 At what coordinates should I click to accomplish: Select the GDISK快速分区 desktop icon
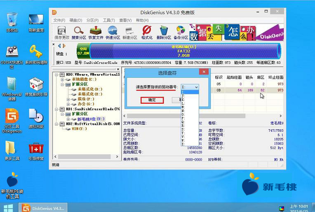(x=12, y=57)
